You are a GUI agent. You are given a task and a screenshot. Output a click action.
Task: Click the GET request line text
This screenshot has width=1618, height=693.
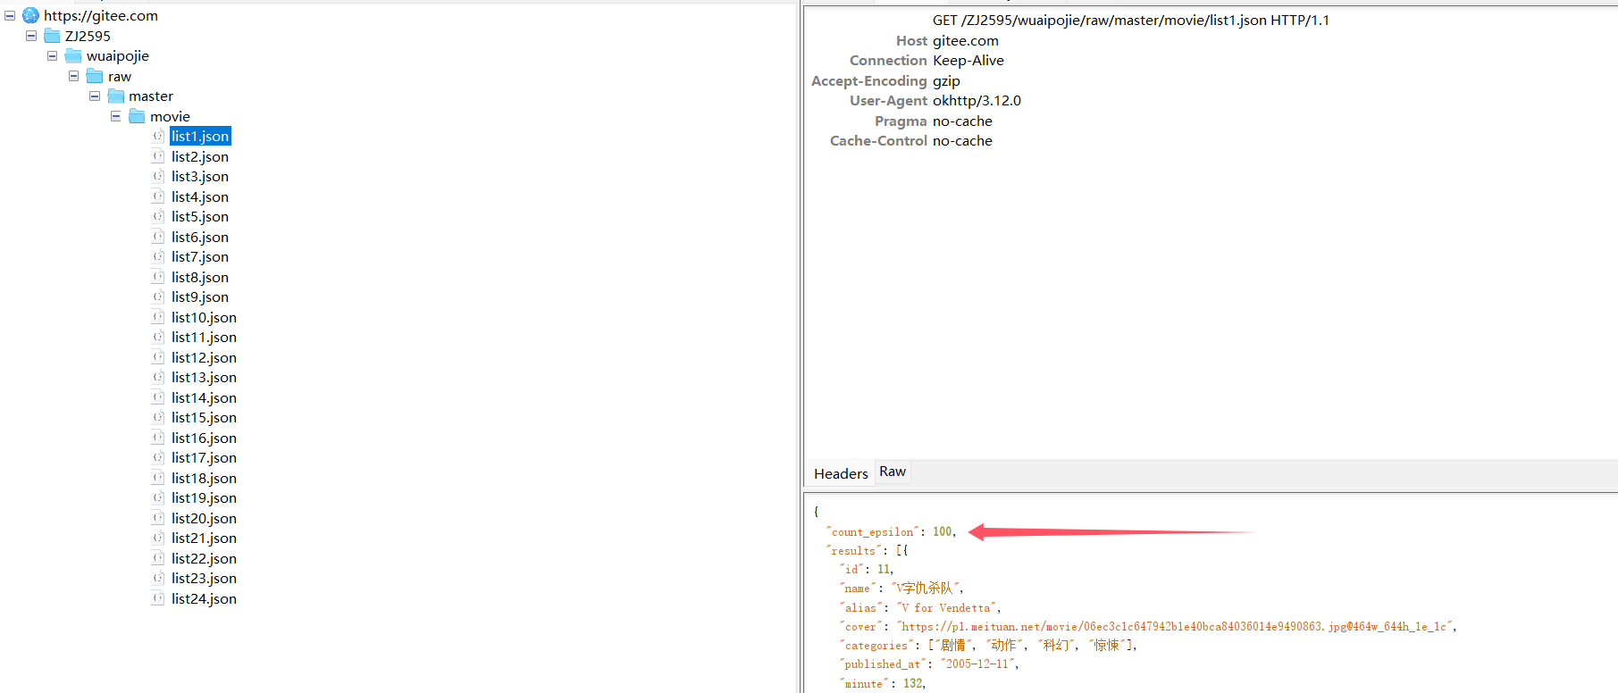pos(1131,20)
